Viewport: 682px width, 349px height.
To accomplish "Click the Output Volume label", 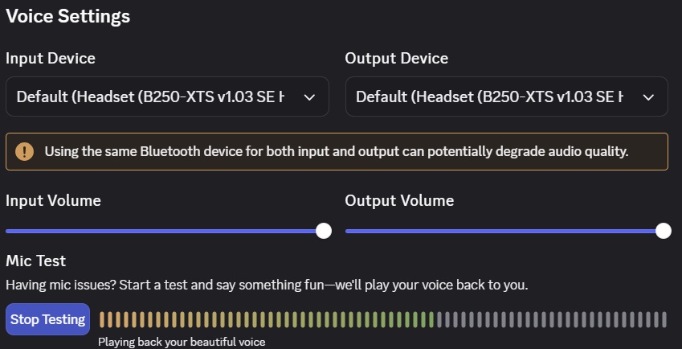I will click(x=399, y=200).
